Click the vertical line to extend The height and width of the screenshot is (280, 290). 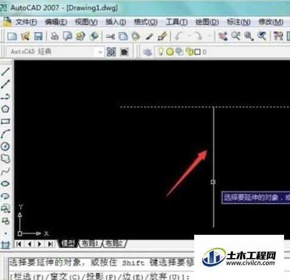point(213,167)
